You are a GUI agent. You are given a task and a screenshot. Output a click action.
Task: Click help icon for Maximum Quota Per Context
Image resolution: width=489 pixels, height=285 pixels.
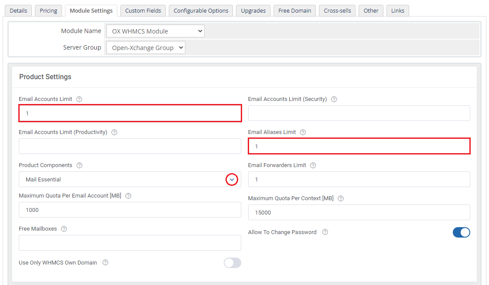pyautogui.click(x=341, y=198)
